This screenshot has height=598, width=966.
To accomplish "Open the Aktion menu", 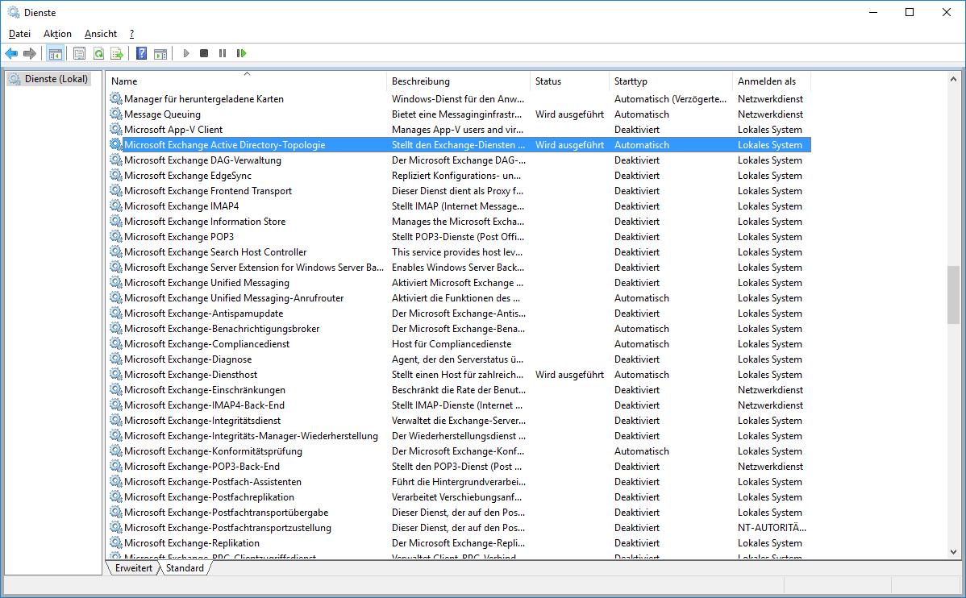I will pyautogui.click(x=57, y=34).
